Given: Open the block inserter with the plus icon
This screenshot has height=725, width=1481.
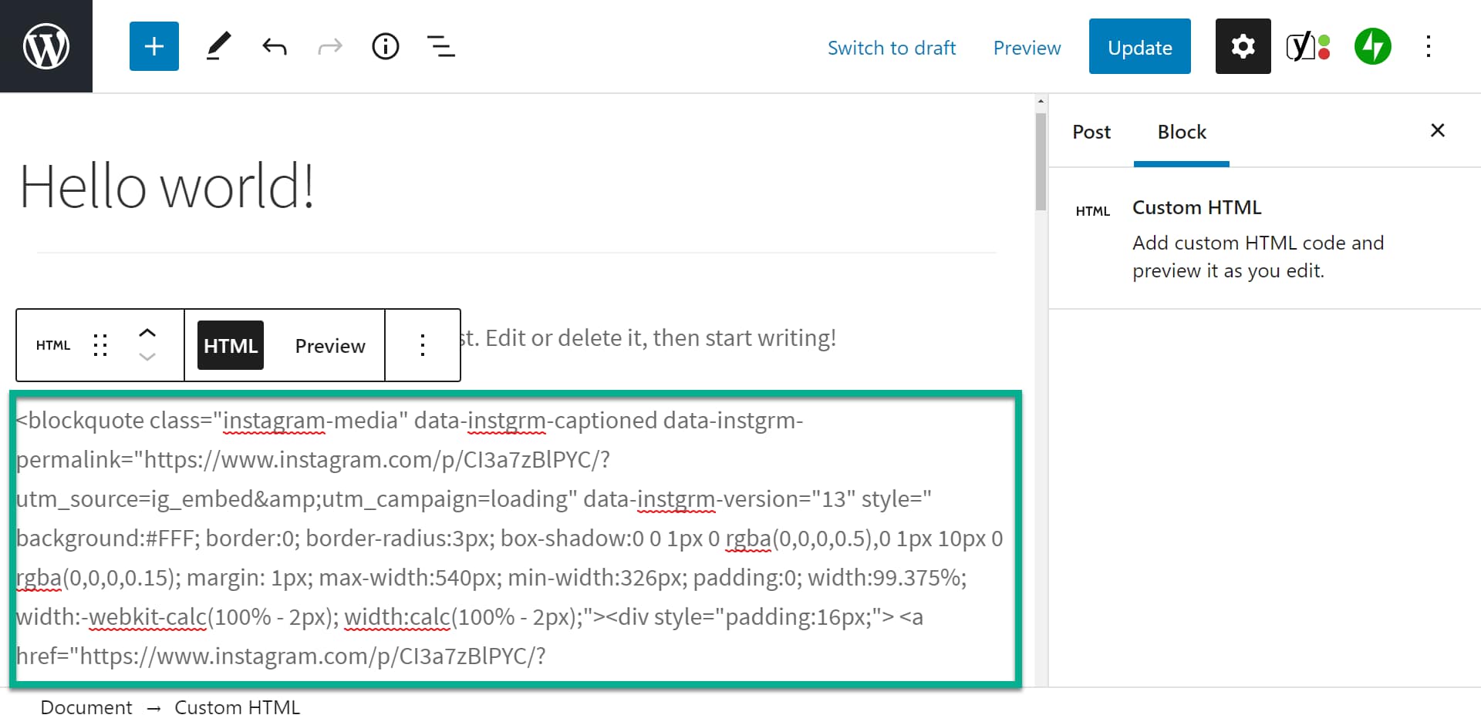Looking at the screenshot, I should [x=153, y=46].
